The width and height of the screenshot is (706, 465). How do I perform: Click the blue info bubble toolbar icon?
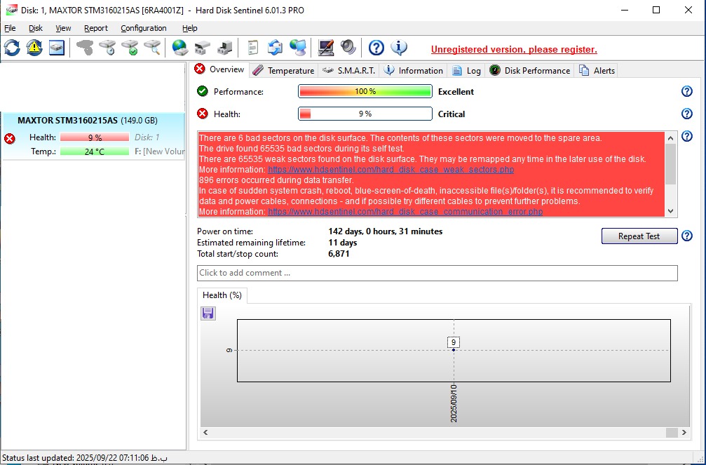click(399, 48)
